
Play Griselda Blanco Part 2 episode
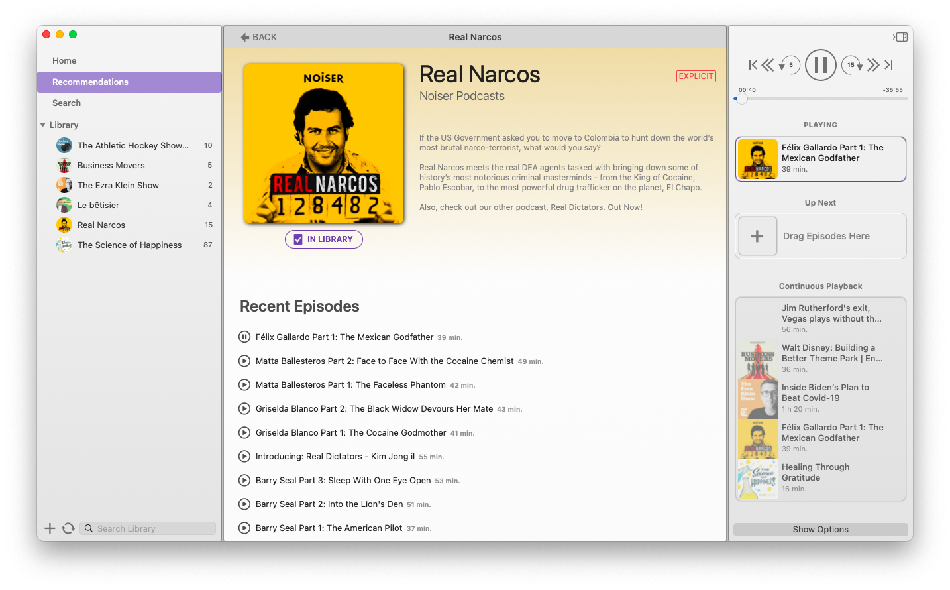(x=244, y=408)
